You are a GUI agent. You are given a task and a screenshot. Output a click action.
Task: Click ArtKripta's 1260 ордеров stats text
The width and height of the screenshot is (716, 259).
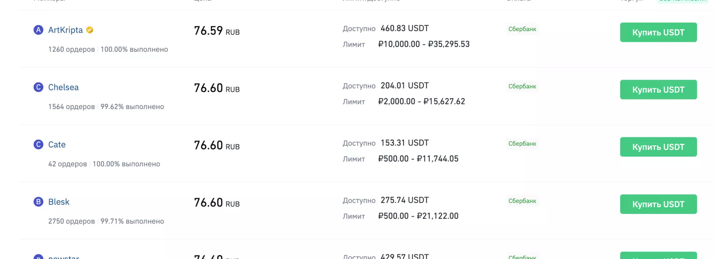pyautogui.click(x=71, y=49)
